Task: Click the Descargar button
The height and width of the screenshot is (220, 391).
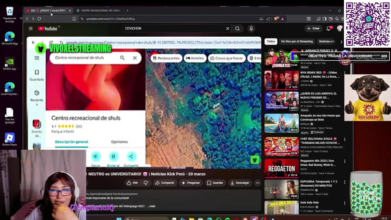Action: click(240, 183)
